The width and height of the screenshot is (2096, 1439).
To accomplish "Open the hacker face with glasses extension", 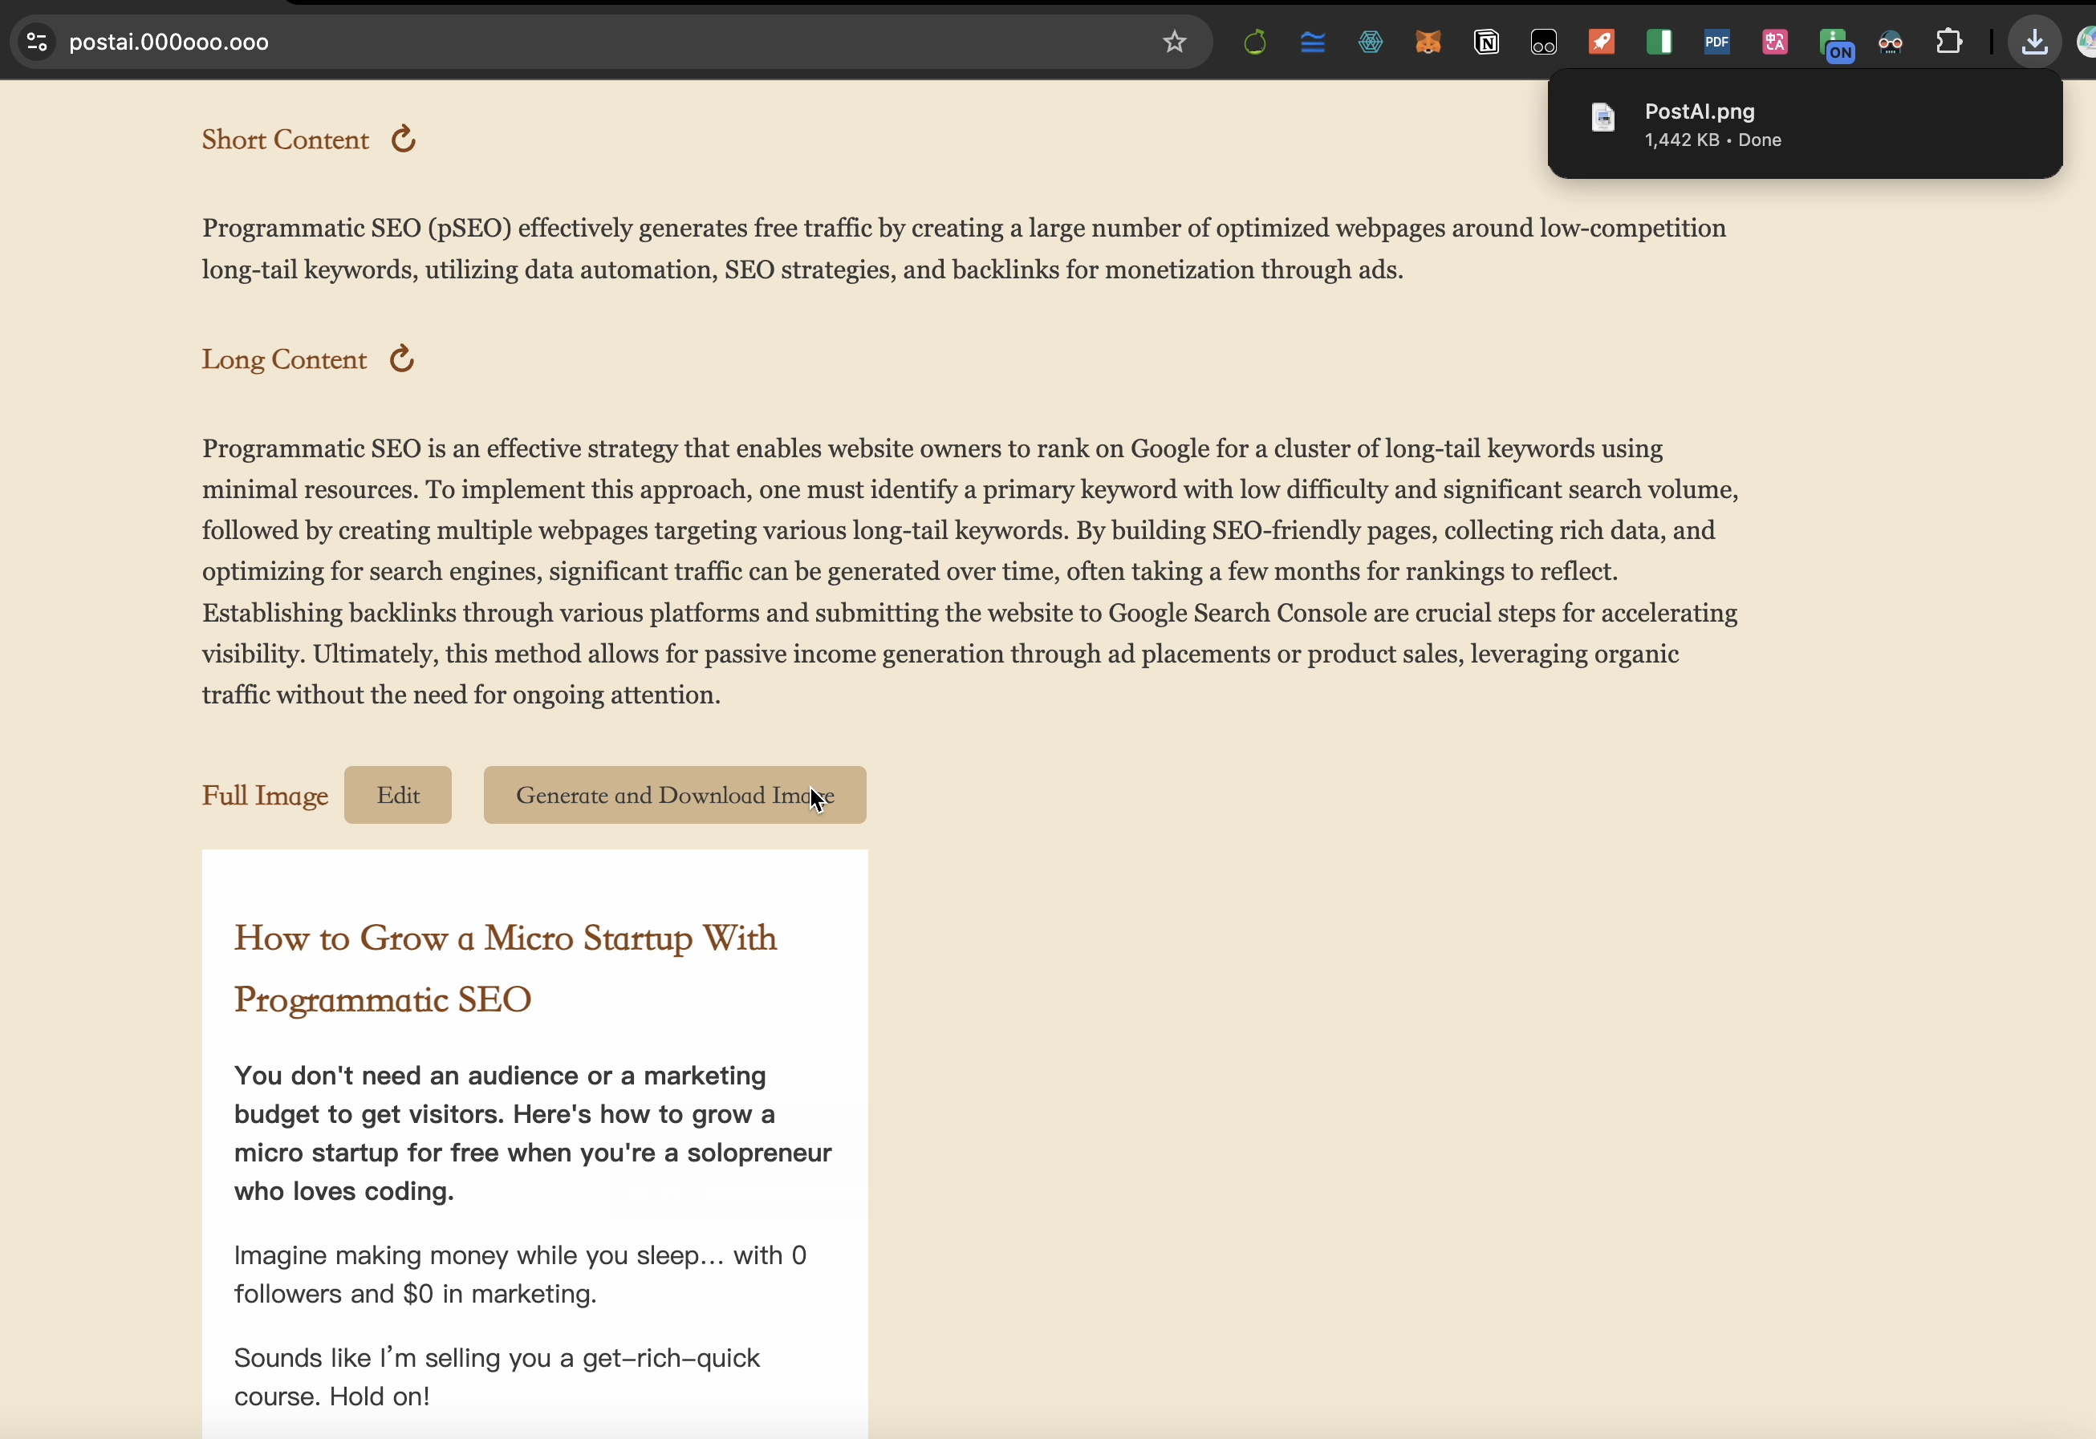I will pos(1891,43).
